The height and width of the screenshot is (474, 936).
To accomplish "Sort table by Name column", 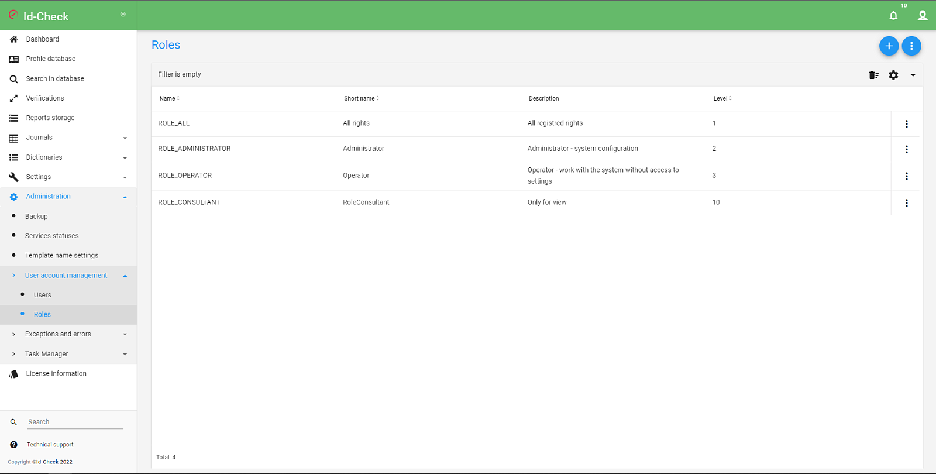I will point(170,98).
